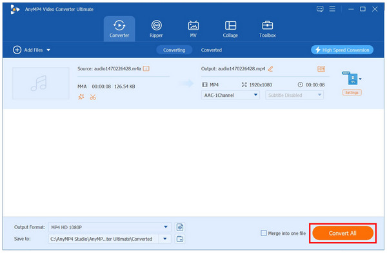This screenshot has height=253, width=387.
Task: Click the 126.54 KB file size text
Action: 124,86
